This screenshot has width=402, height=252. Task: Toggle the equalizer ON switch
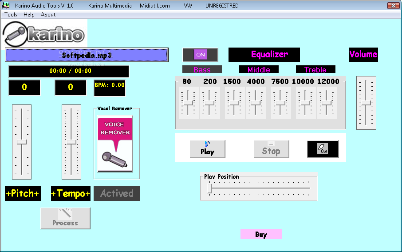click(x=201, y=55)
